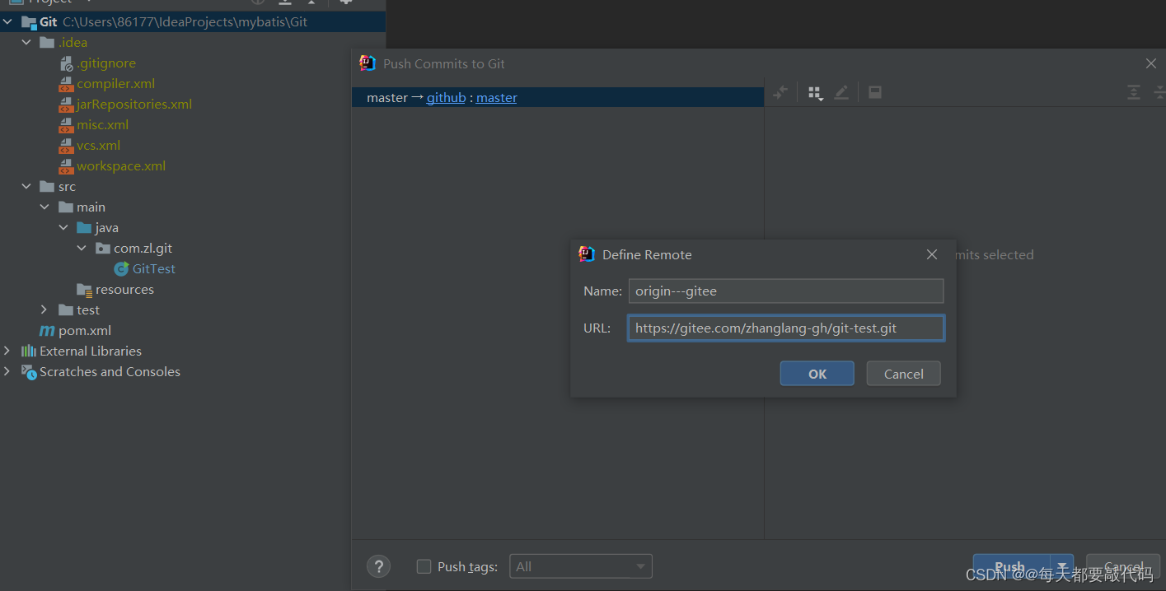The height and width of the screenshot is (591, 1166).
Task: Click the src folder icon
Action: [x=47, y=187]
